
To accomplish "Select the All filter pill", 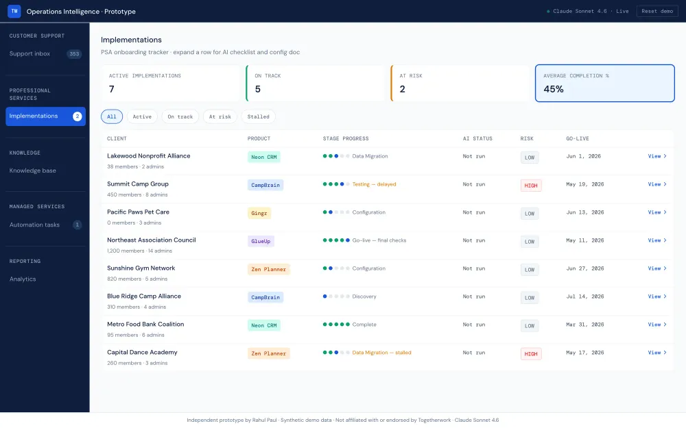I will 112,116.
